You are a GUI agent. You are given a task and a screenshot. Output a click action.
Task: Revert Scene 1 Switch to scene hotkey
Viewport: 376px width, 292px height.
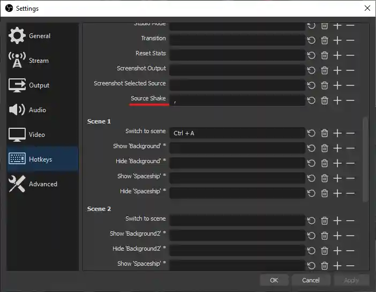pyautogui.click(x=311, y=133)
